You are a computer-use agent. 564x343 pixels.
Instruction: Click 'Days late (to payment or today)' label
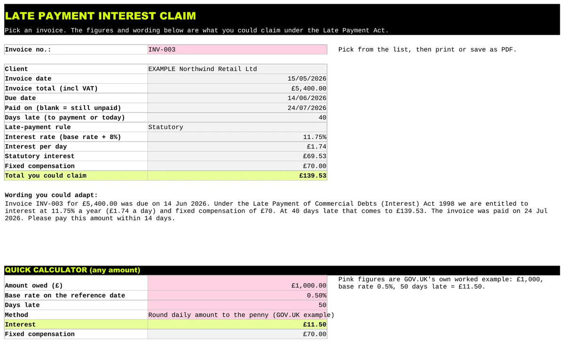(x=65, y=117)
